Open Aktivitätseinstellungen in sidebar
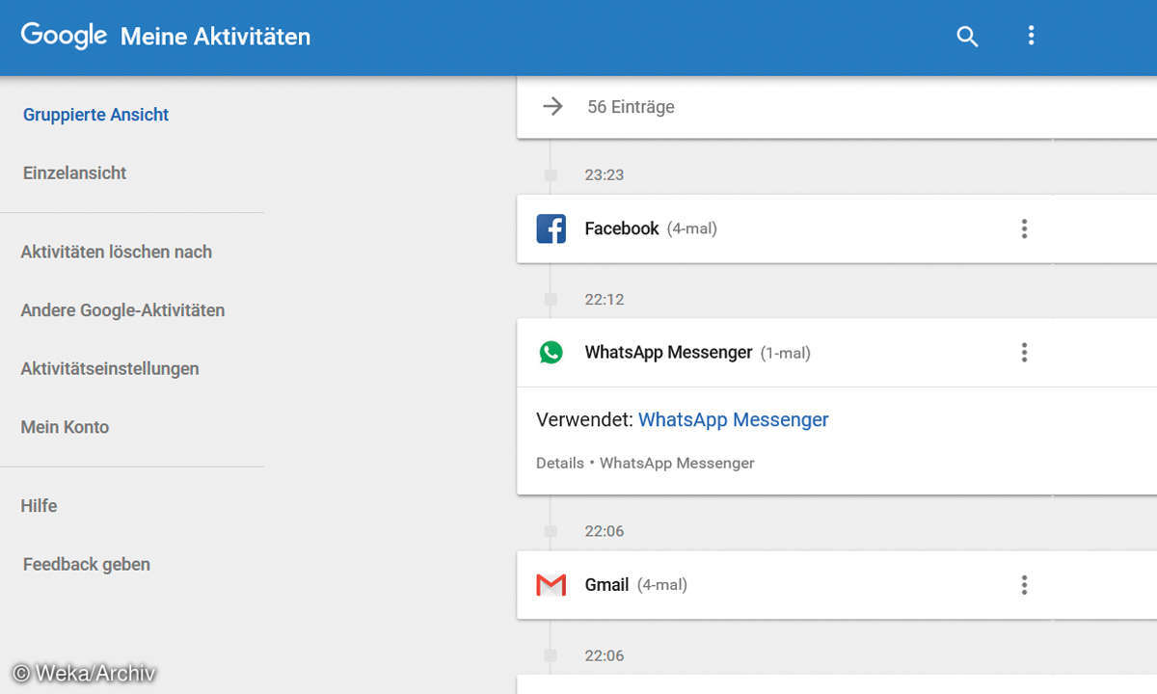Screen dimensions: 1157x694 [110, 369]
